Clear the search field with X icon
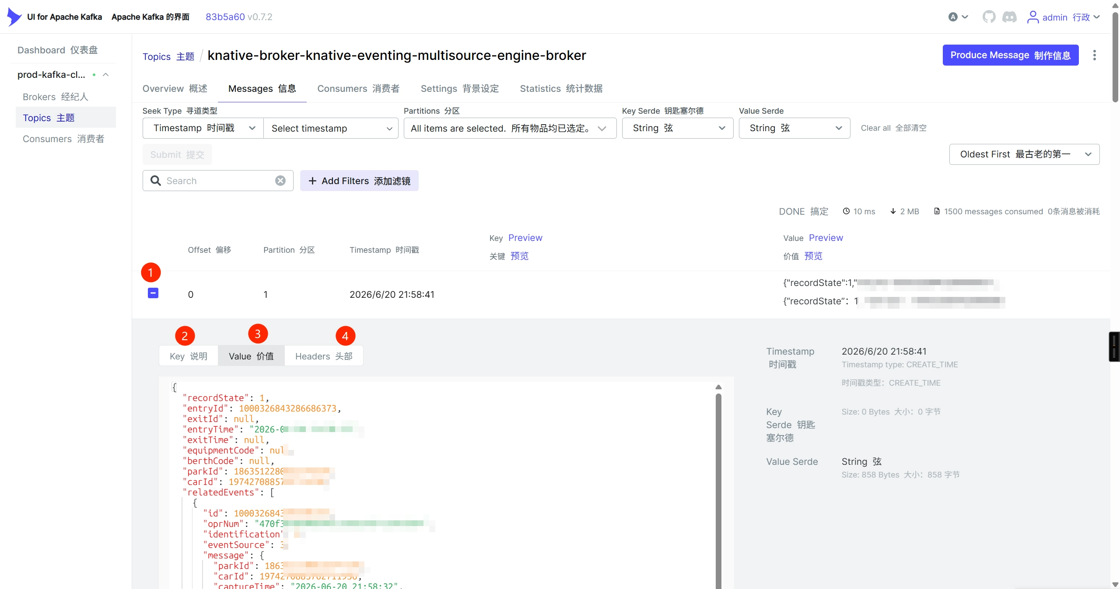This screenshot has height=589, width=1120. click(x=280, y=181)
